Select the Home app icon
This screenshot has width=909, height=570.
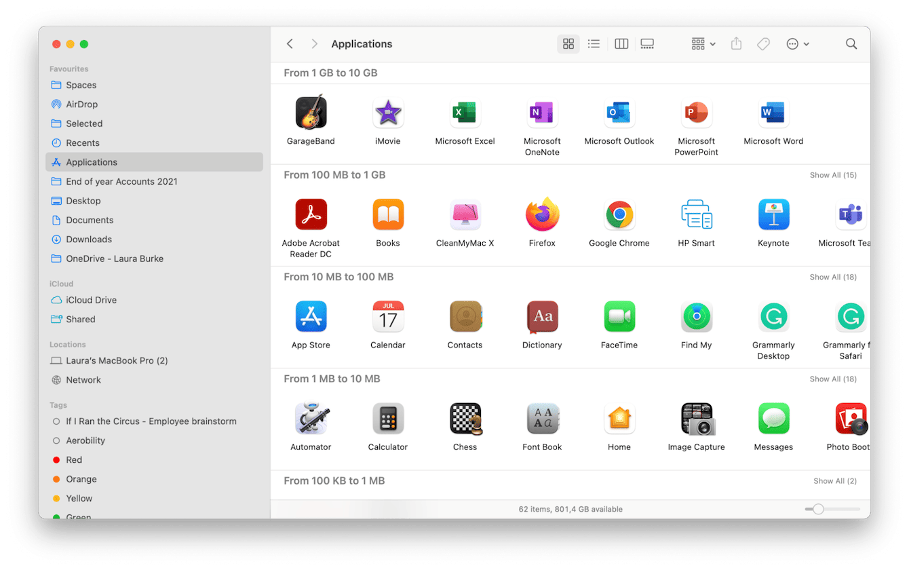tap(619, 418)
